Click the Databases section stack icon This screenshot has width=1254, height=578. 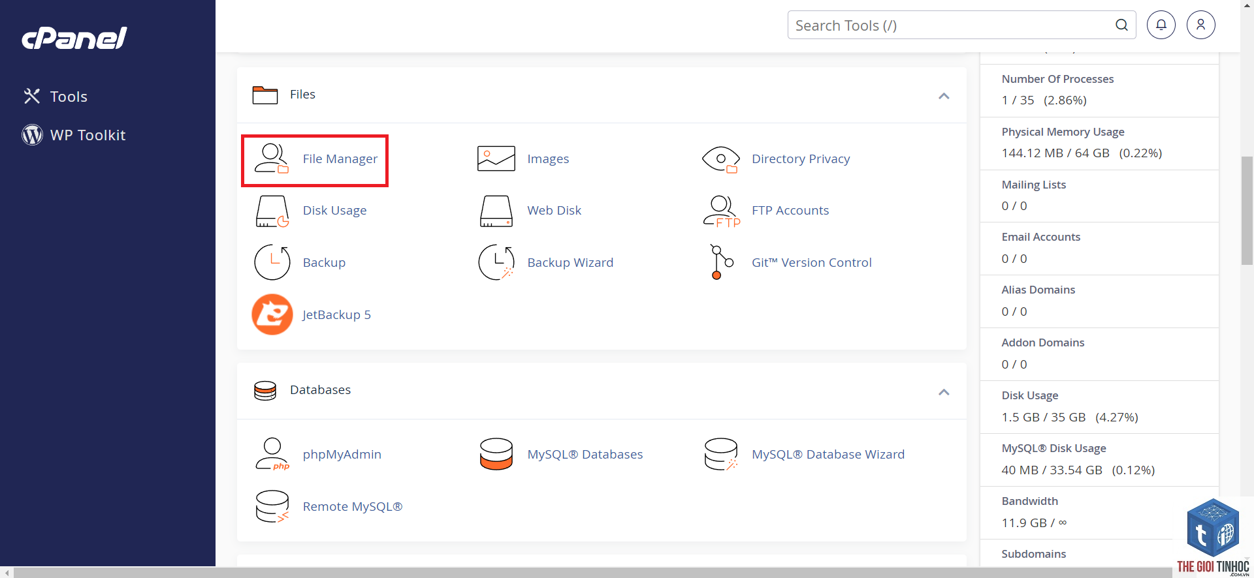coord(265,390)
